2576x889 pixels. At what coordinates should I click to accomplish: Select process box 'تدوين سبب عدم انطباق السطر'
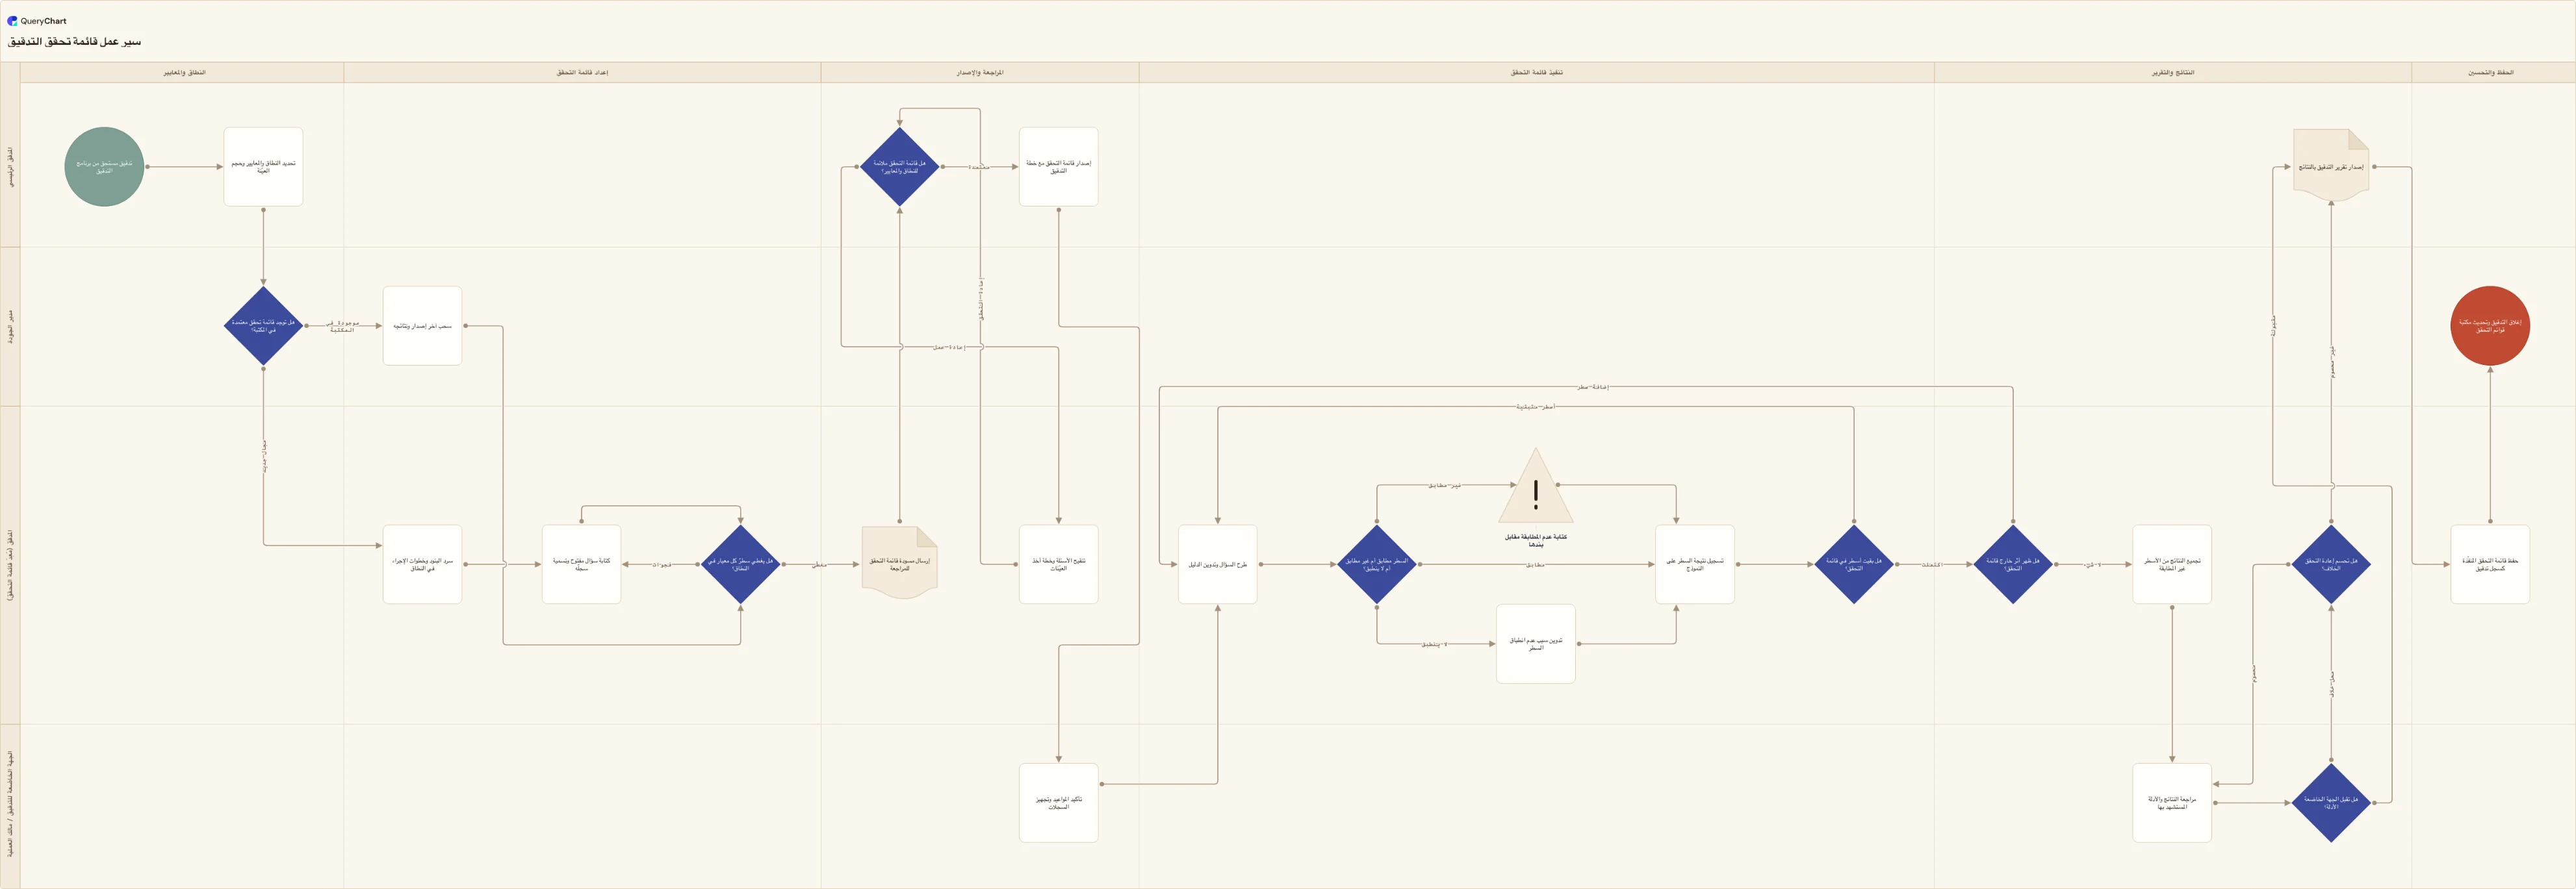(1536, 644)
